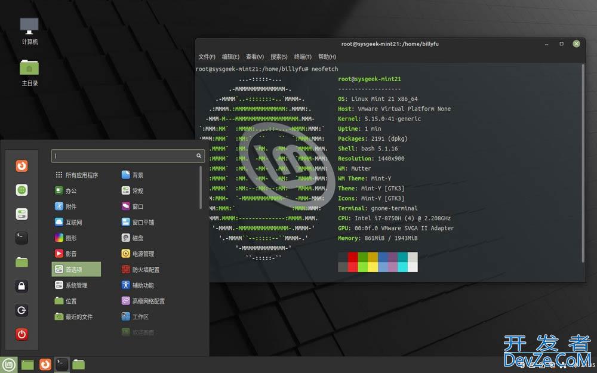Select 附件 accessories category

pyautogui.click(x=66, y=206)
